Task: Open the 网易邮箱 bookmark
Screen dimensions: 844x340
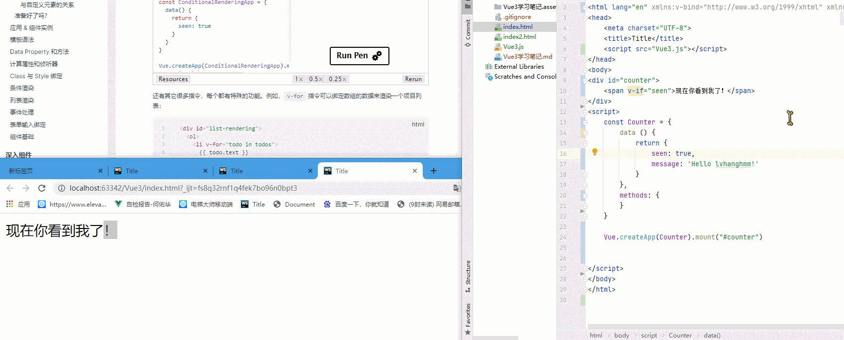Action: pos(429,204)
